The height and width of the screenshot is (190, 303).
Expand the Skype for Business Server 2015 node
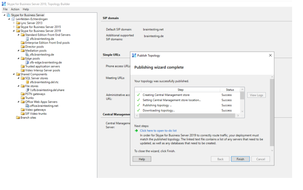tap(14, 27)
